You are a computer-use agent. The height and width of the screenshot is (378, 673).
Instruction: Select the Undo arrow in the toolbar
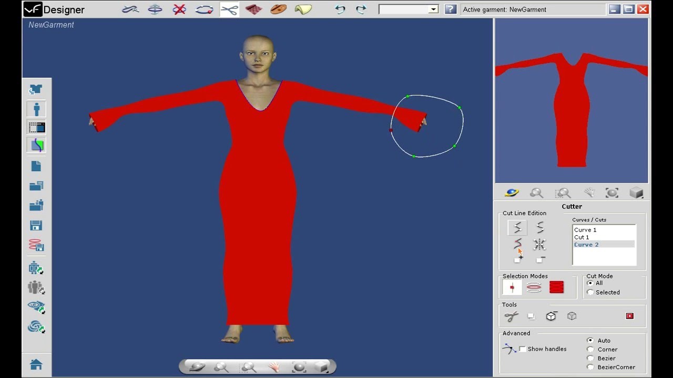pyautogui.click(x=340, y=9)
